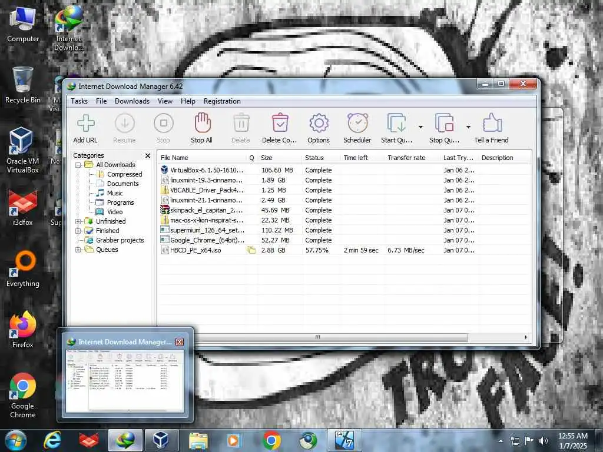Open the Firefox desktop shortcut

23,330
